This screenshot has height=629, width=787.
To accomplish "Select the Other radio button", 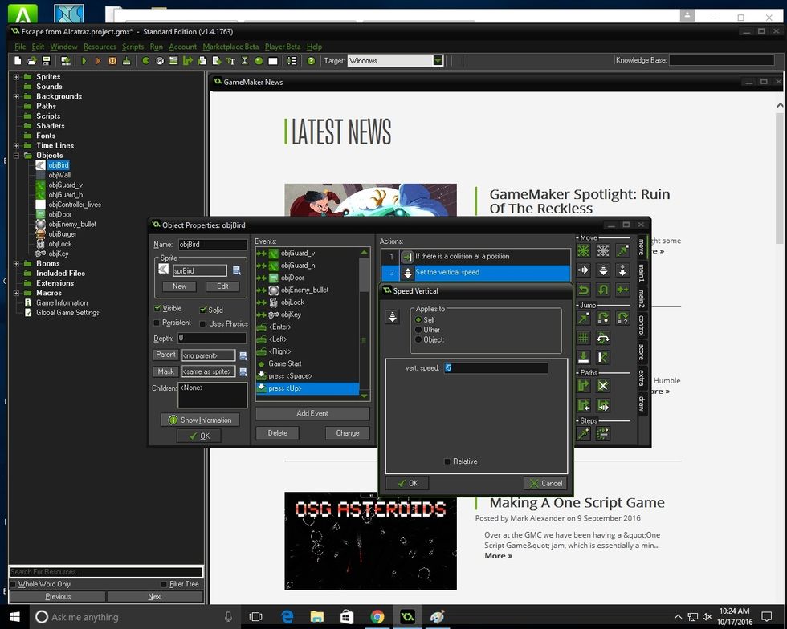I will tap(418, 330).
